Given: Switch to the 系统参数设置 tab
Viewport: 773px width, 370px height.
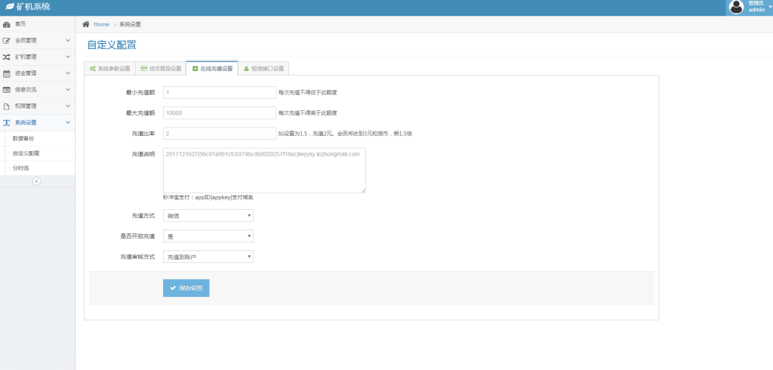Looking at the screenshot, I should point(110,69).
